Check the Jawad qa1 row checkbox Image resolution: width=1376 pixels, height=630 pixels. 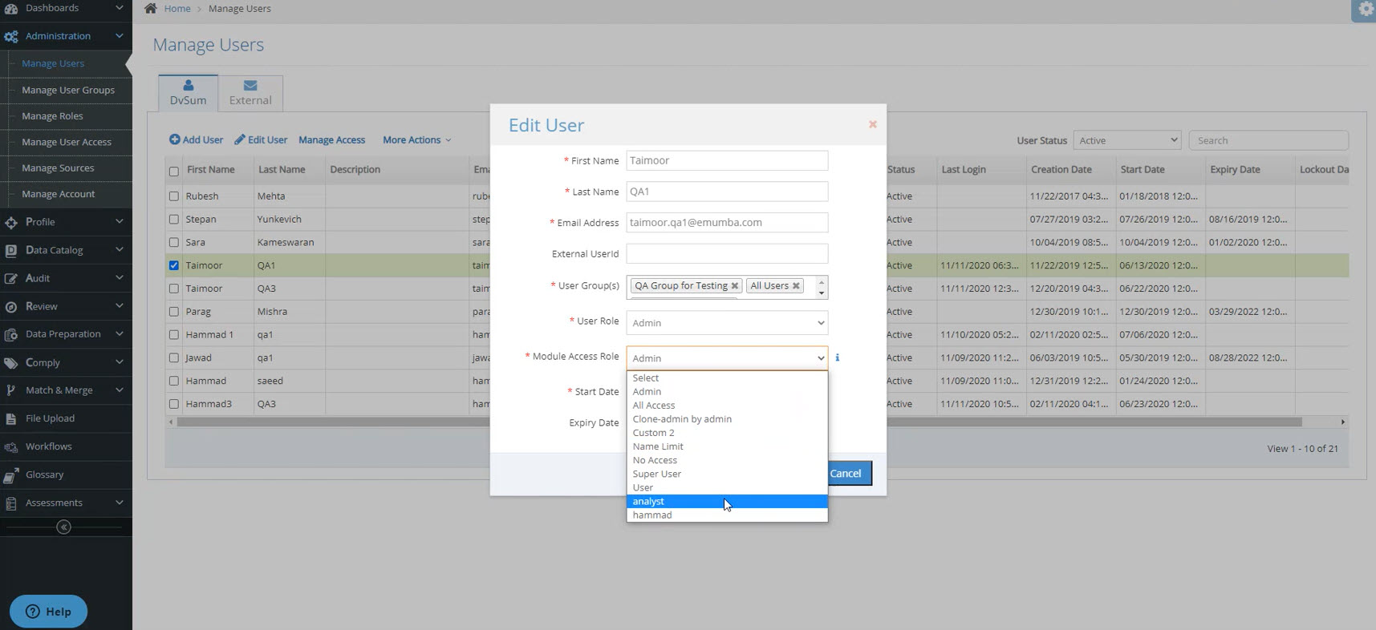174,358
